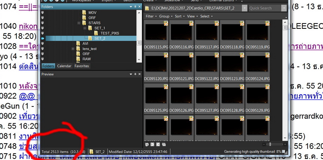Switch to the Calendar tab
The height and width of the screenshot is (160, 323).
point(64,66)
